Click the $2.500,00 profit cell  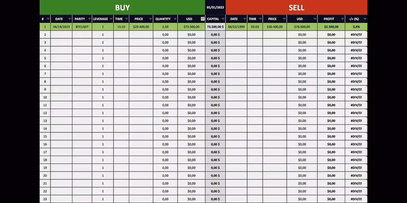coord(331,27)
